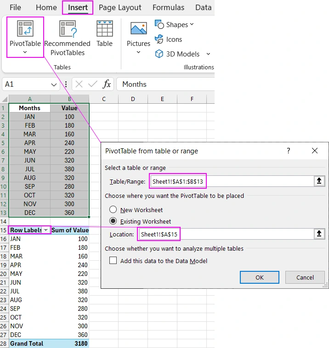Screen dimensions: 329x348
Task: Expand the 3D Models dropdown arrow
Action: pos(208,54)
